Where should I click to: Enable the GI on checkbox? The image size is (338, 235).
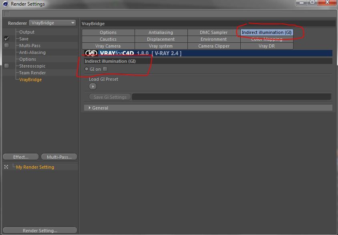[105, 69]
